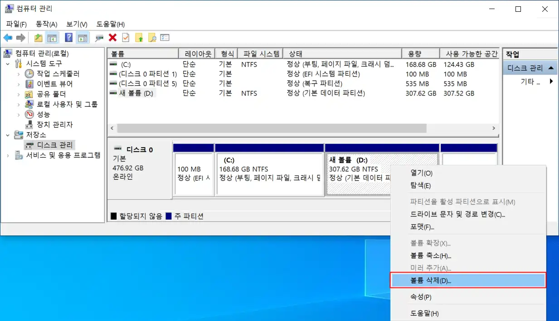Image resolution: width=559 pixels, height=321 pixels.
Task: Open the 파일(F) menu
Action: pyautogui.click(x=16, y=24)
